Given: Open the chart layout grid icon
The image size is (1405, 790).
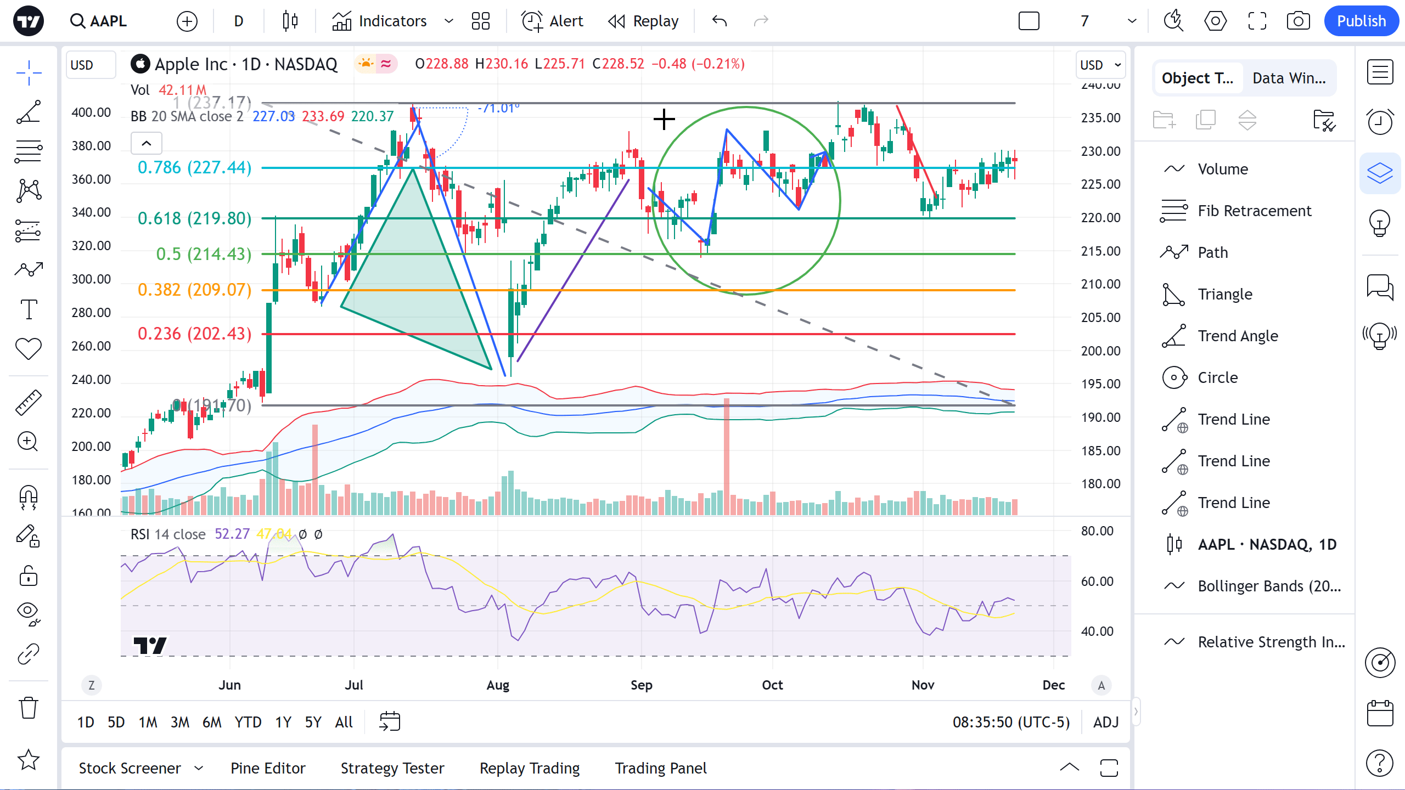Looking at the screenshot, I should pyautogui.click(x=480, y=21).
